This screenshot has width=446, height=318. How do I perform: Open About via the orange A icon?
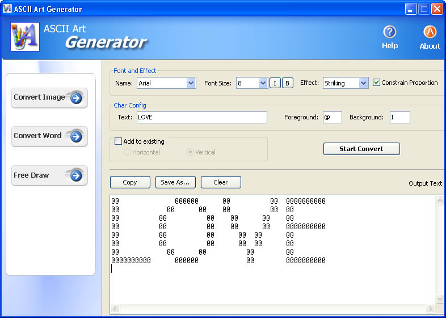point(430,32)
